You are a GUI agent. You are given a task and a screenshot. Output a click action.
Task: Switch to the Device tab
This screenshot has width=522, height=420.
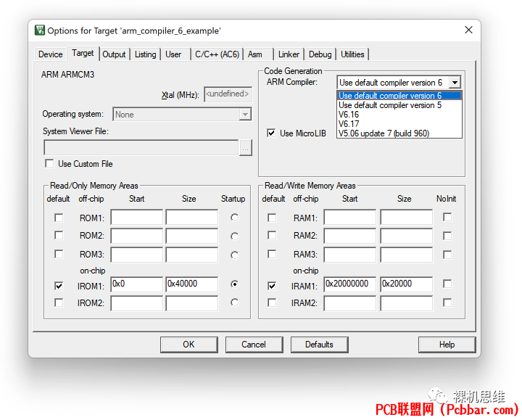click(x=50, y=54)
